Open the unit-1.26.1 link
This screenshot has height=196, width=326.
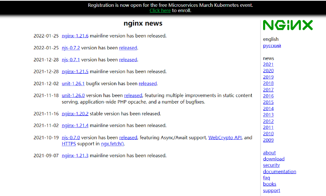(73, 84)
